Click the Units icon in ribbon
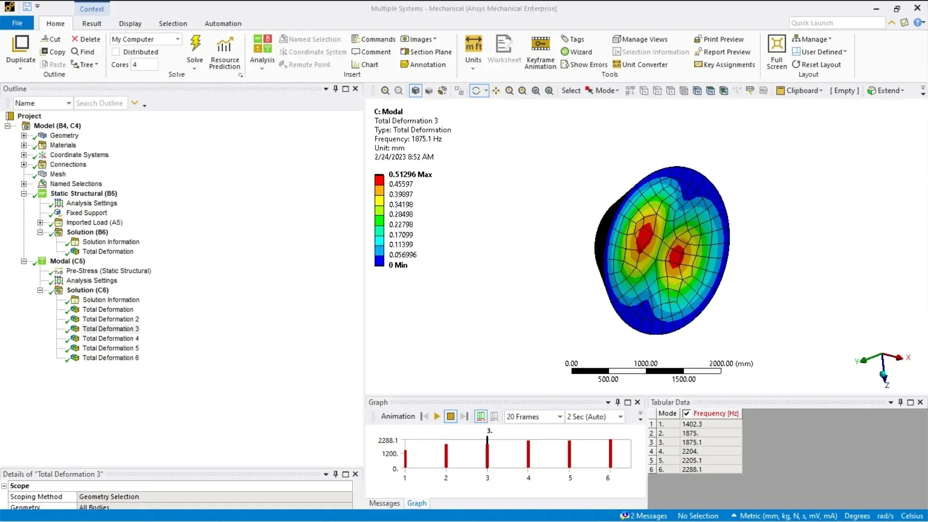This screenshot has height=522, width=928. [x=473, y=44]
